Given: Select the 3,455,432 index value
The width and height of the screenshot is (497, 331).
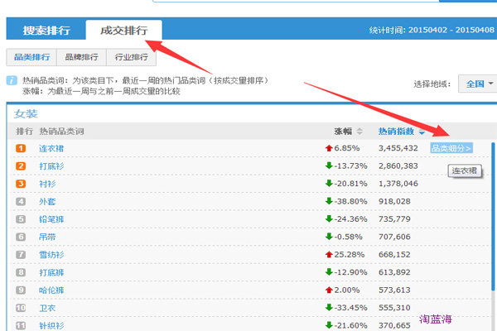Looking at the screenshot, I should tap(398, 148).
